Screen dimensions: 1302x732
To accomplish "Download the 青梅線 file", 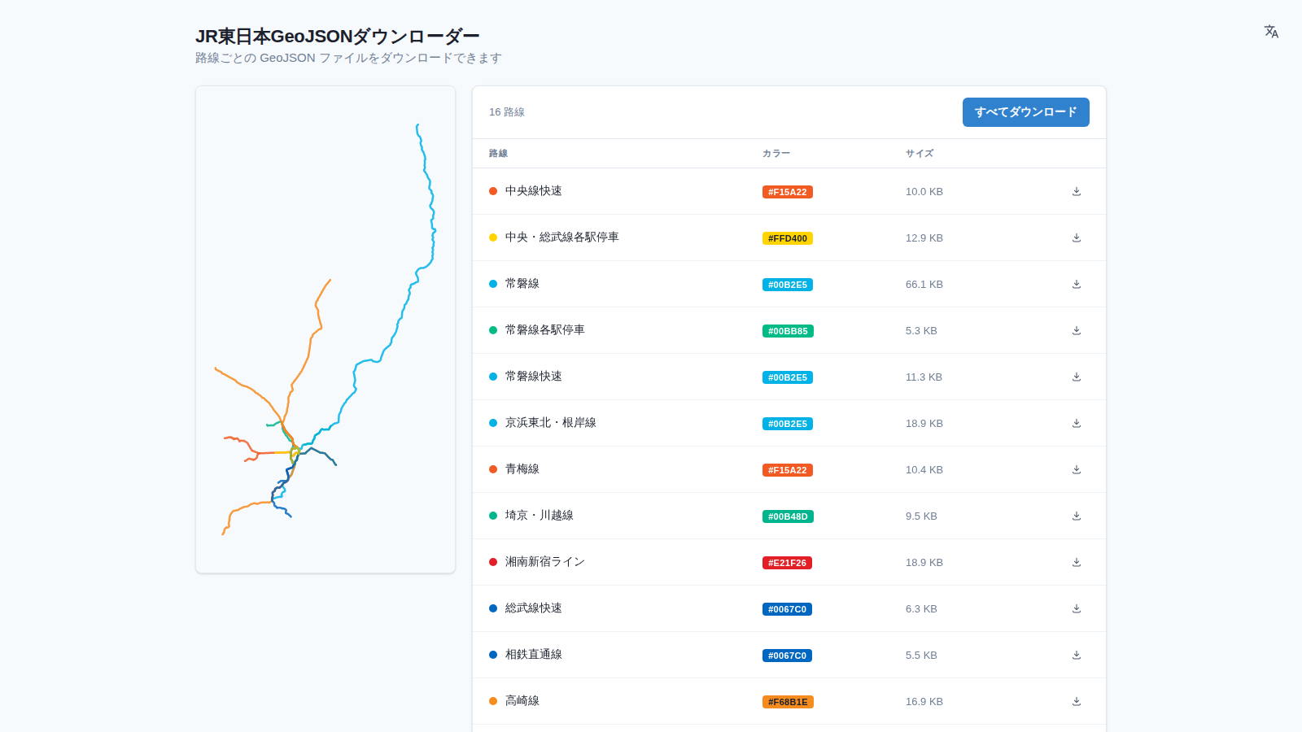I will [1077, 469].
